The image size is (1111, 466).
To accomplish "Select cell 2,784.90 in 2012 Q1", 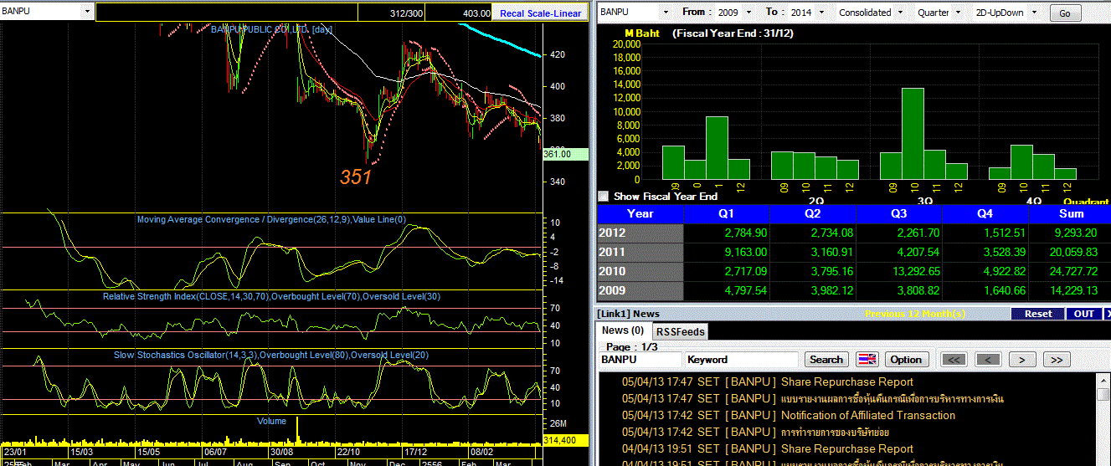I will [728, 233].
